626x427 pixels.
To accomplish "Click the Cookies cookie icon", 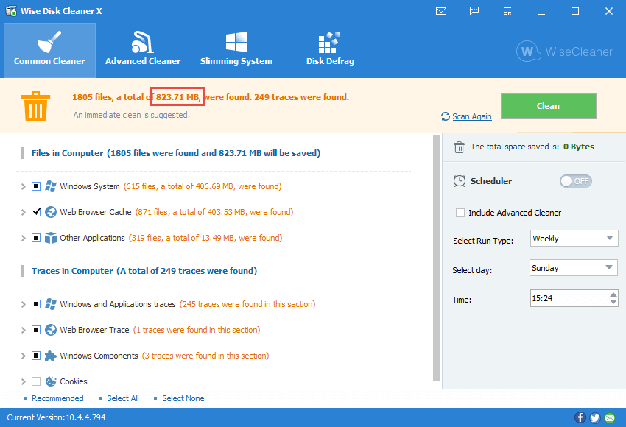I will [51, 381].
